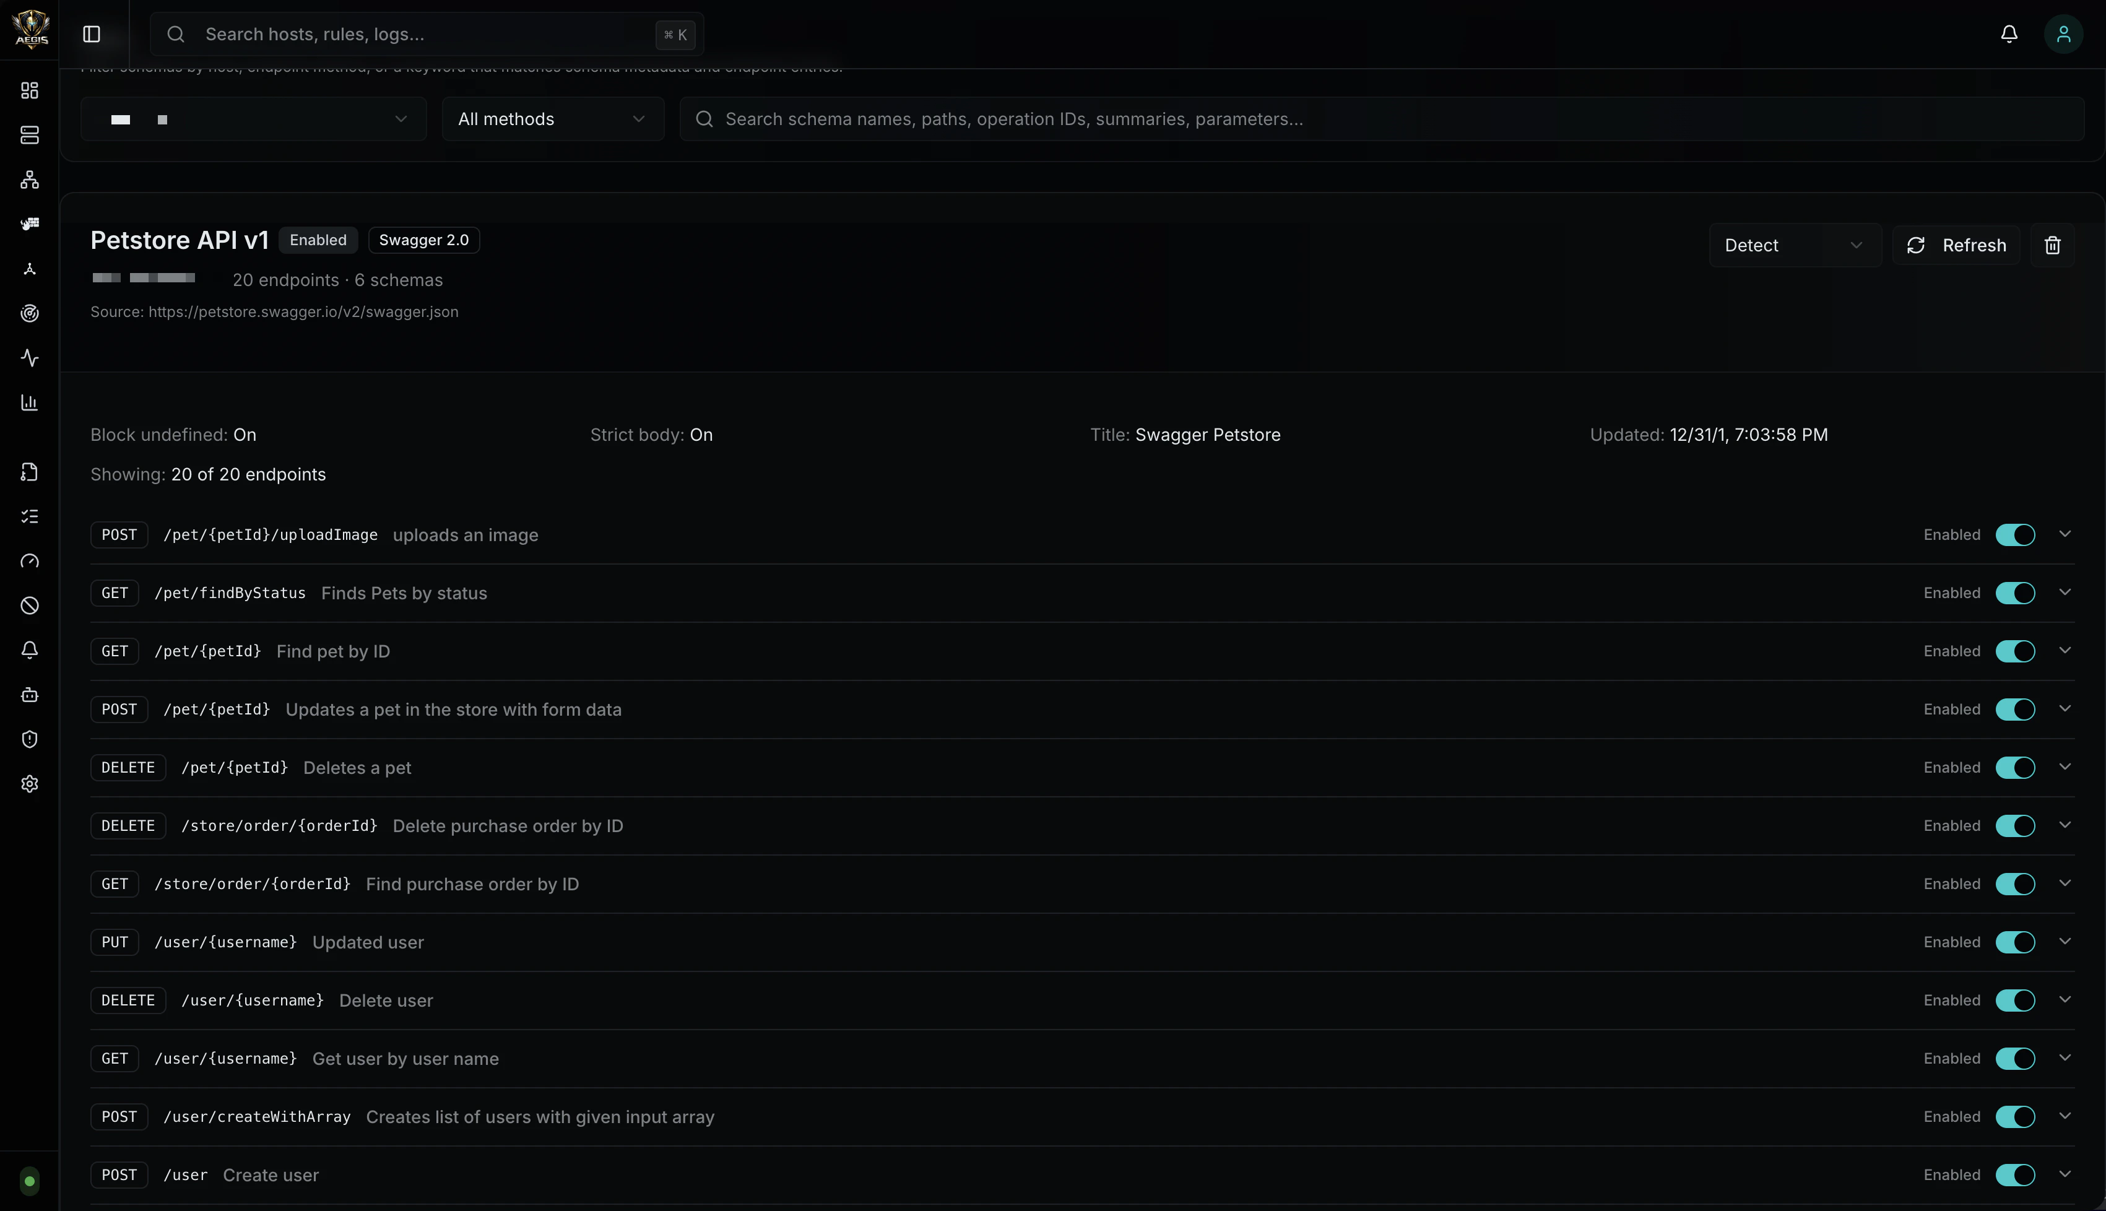Open the bot icon in sidebar
This screenshot has width=2106, height=1211.
30,695
